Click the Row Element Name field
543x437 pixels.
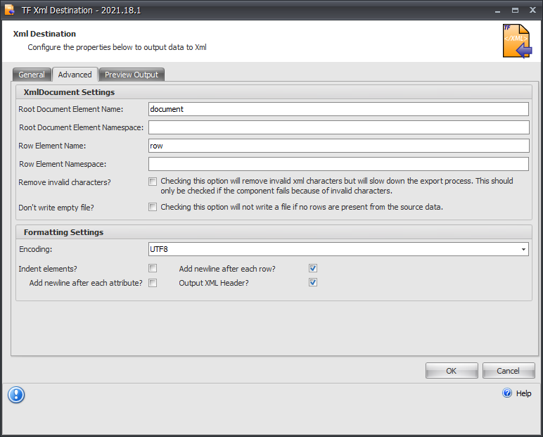pyautogui.click(x=339, y=146)
